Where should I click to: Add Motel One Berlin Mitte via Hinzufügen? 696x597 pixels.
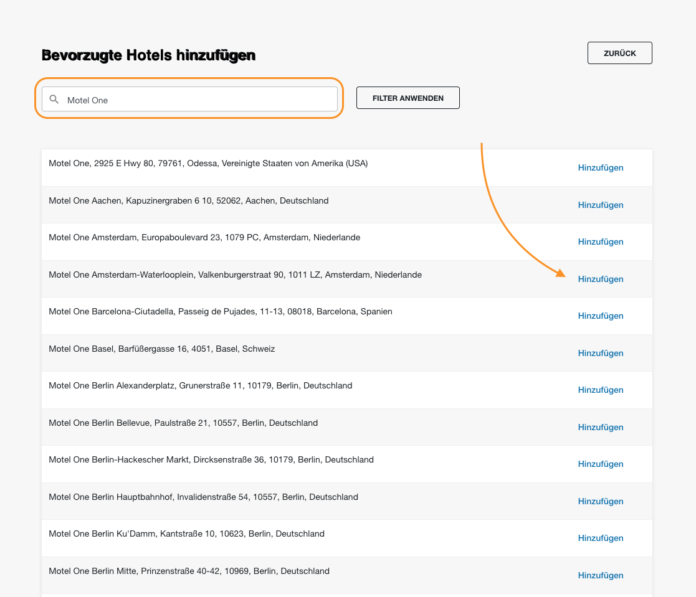601,575
